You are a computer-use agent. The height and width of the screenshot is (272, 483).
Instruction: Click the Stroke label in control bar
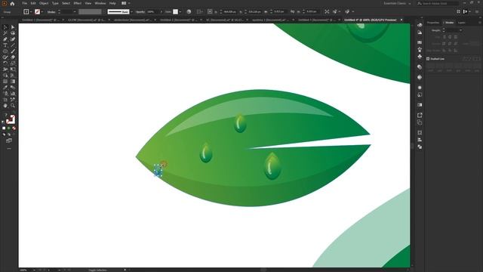click(x=51, y=12)
